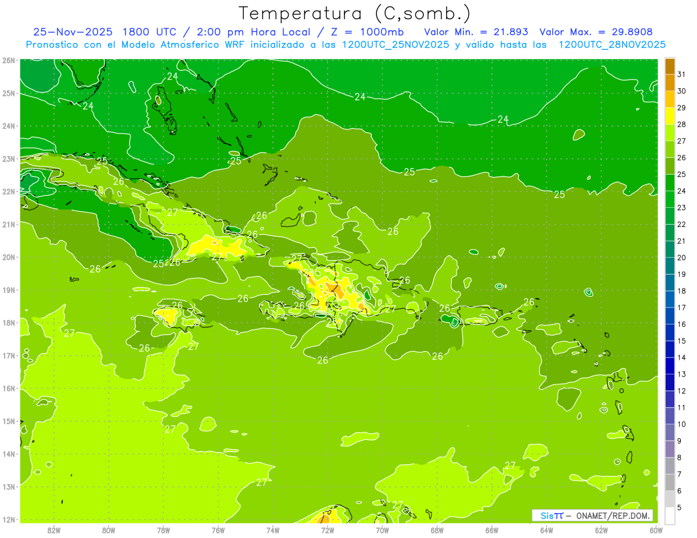Click the "13" label on the color scale

point(681,374)
